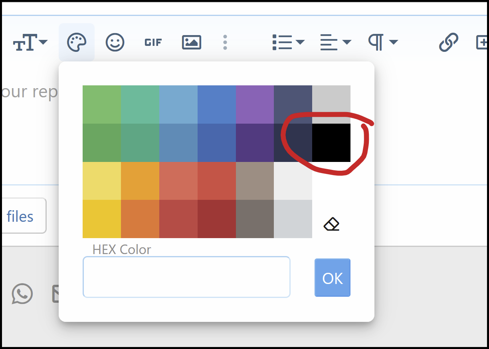Choose the dark red color swatch in bottom row
The width and height of the screenshot is (489, 349).
[216, 219]
